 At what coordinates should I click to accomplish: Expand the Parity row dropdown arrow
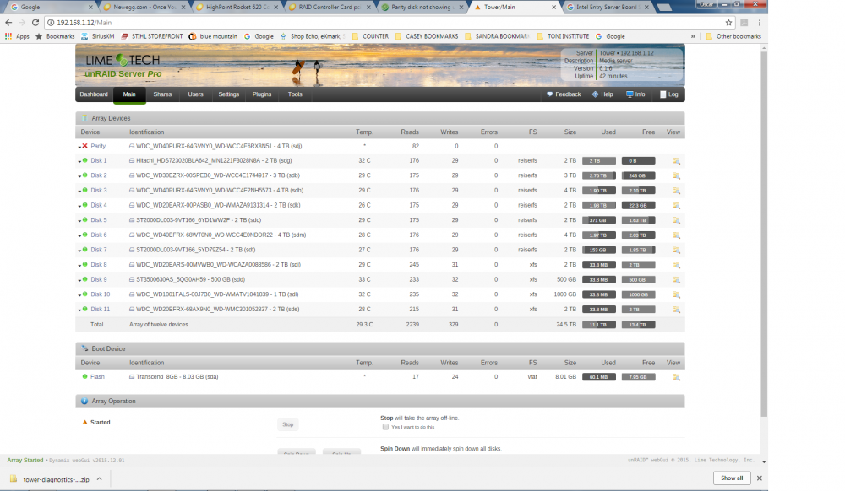(x=79, y=147)
